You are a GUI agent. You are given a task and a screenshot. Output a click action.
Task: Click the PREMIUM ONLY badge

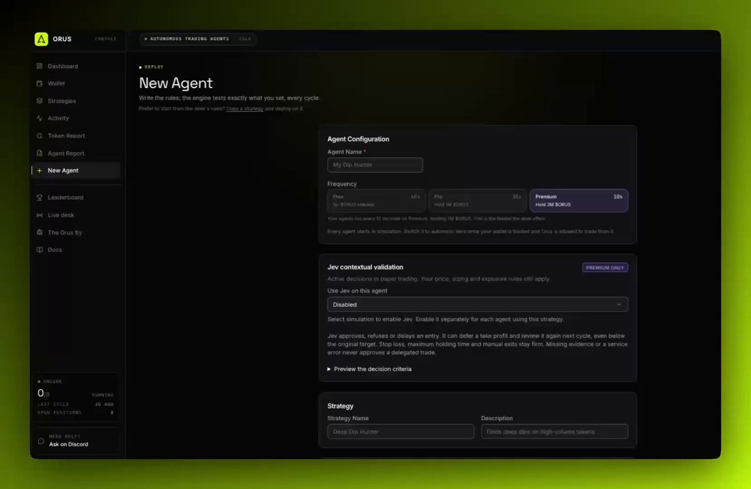605,268
